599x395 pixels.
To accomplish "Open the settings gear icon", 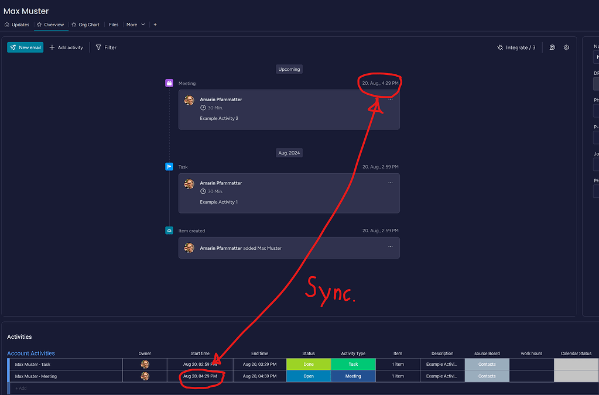I will point(566,47).
